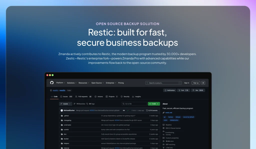Open the Readme book icon in About
The height and width of the screenshot is (149, 256).
tap(164, 125)
